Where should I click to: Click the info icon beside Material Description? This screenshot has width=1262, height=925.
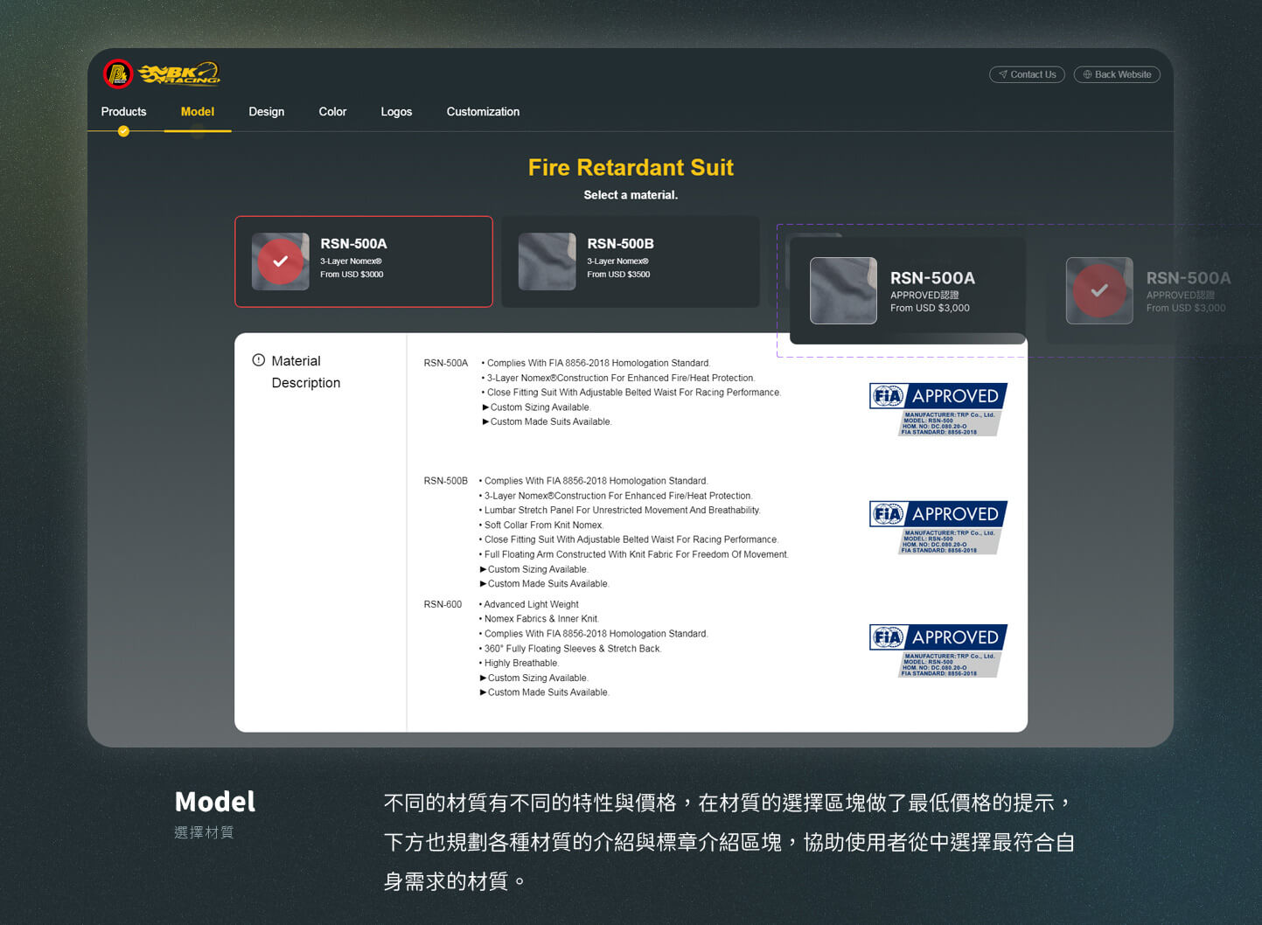click(x=259, y=360)
